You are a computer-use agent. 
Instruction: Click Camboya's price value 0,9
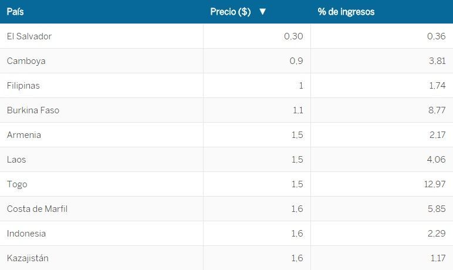coord(296,61)
